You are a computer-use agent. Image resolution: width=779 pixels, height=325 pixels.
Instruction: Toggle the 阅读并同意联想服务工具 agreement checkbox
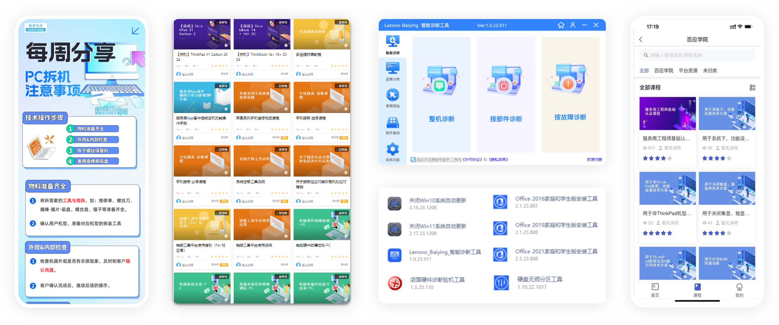(x=413, y=160)
